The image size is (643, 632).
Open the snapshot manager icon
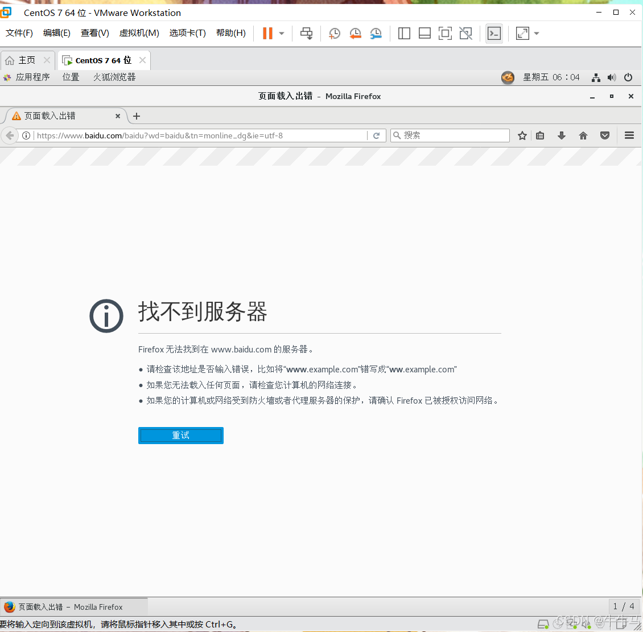coord(376,33)
